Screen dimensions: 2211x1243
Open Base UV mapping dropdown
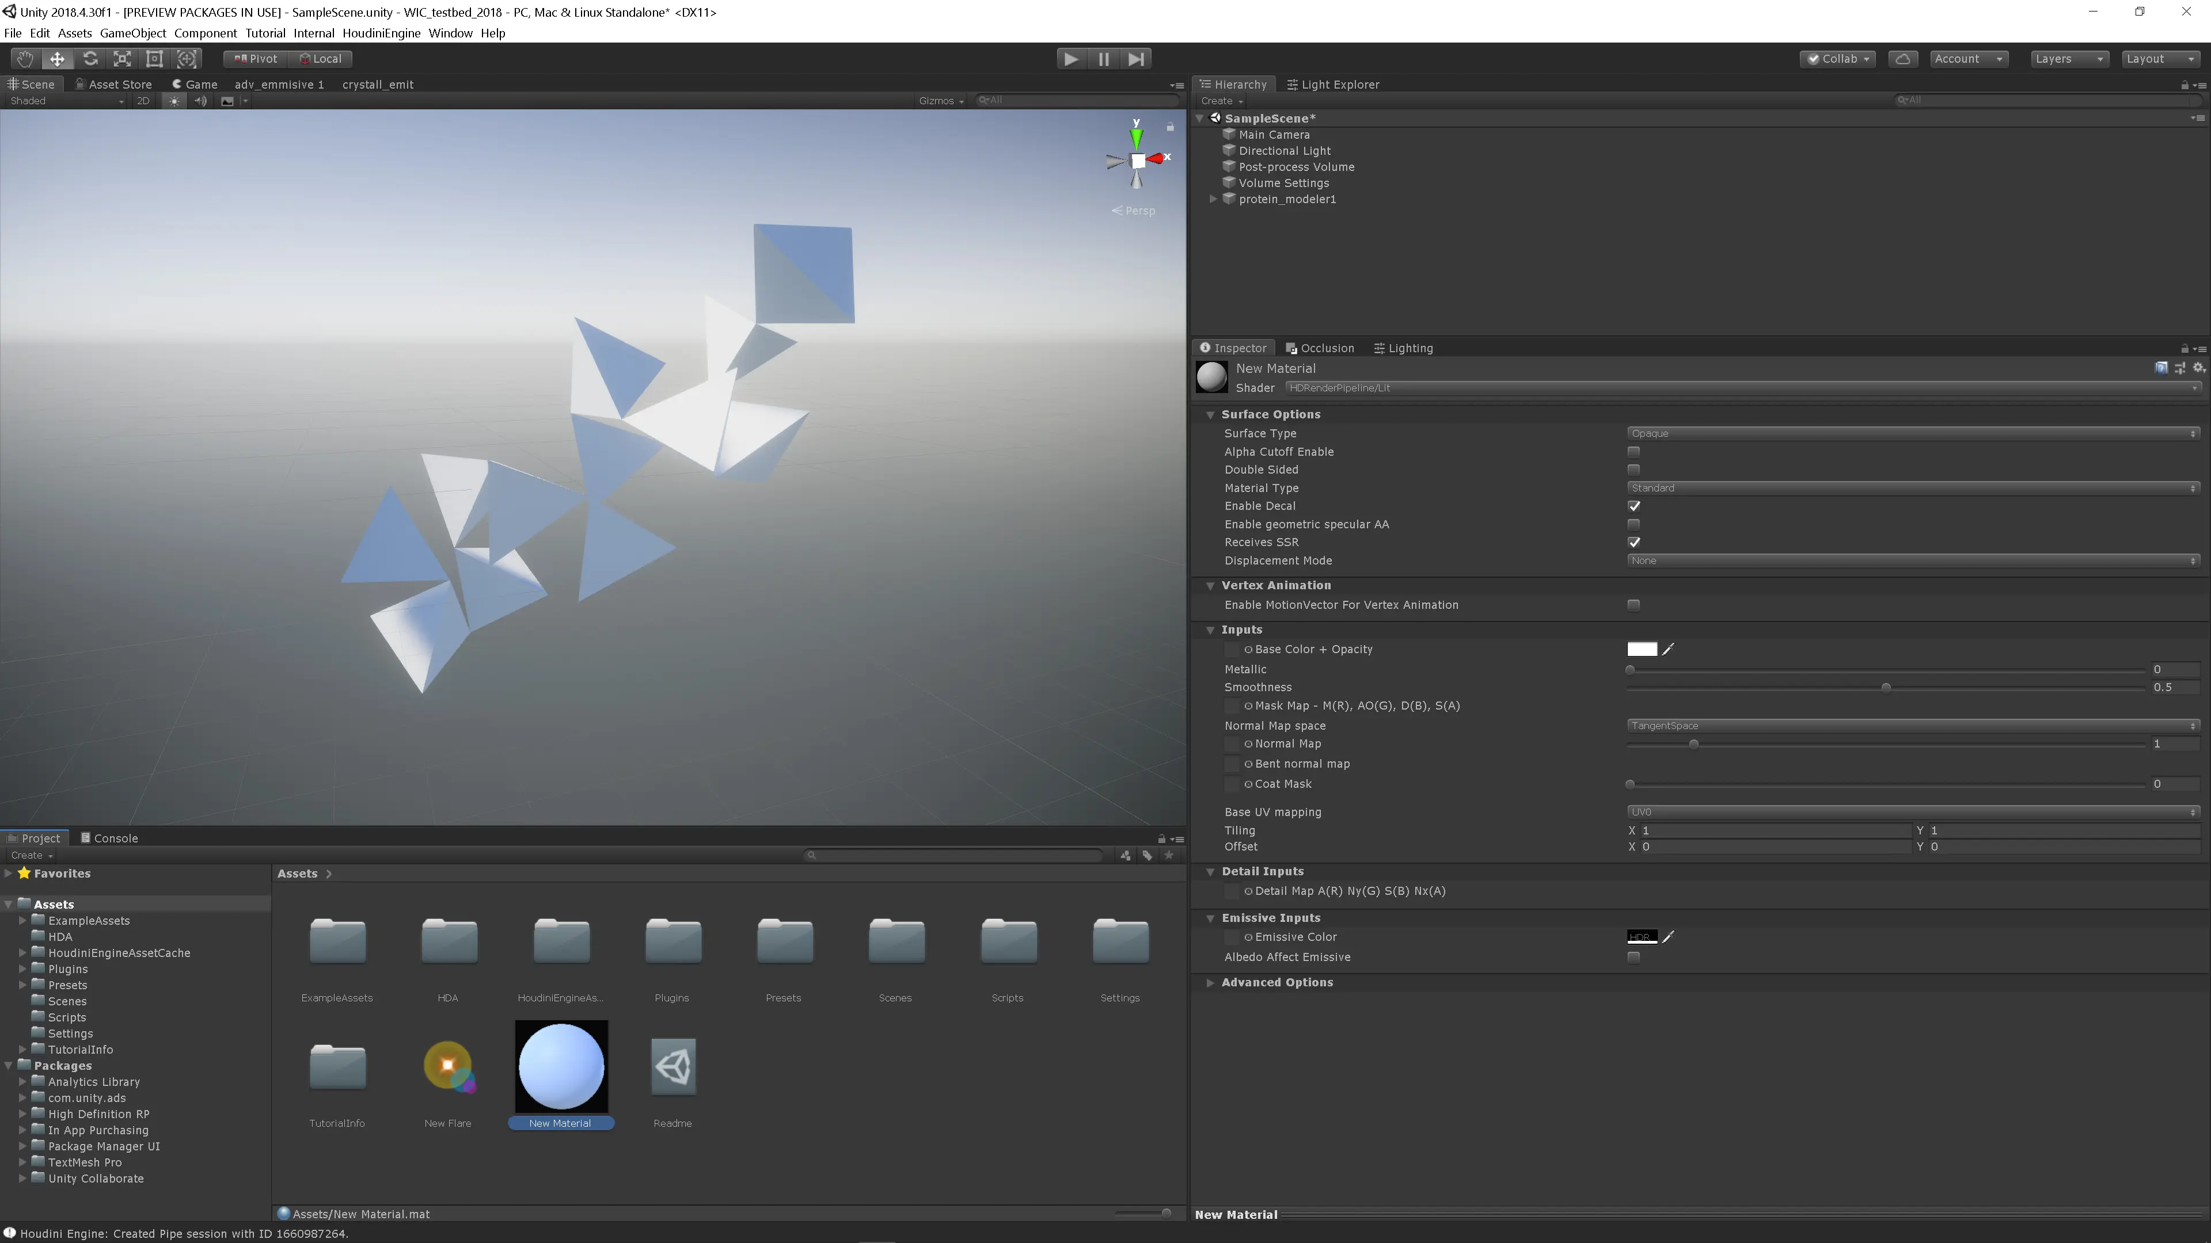(x=1913, y=813)
